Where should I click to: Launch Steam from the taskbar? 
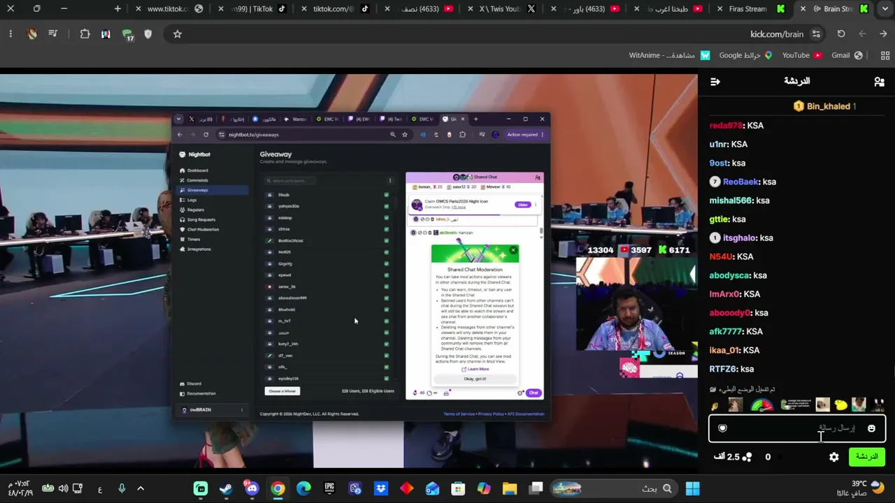(x=226, y=488)
